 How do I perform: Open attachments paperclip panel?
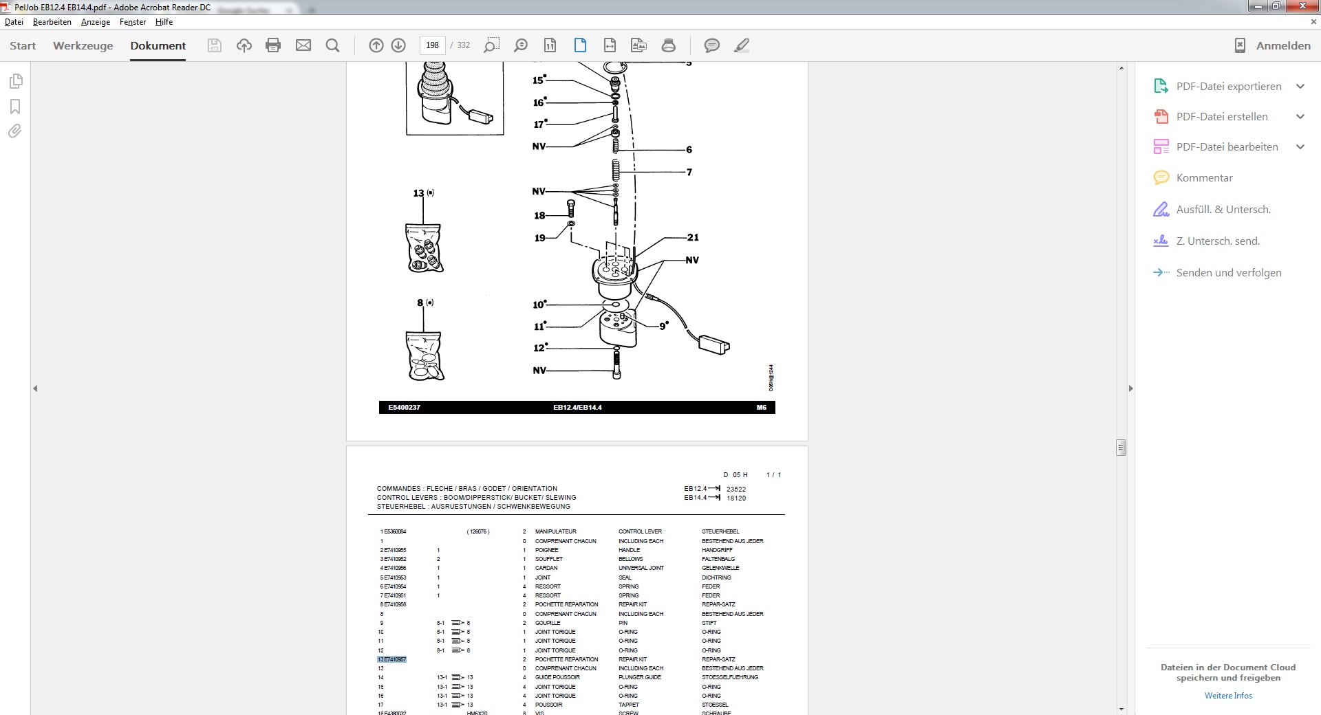click(15, 131)
